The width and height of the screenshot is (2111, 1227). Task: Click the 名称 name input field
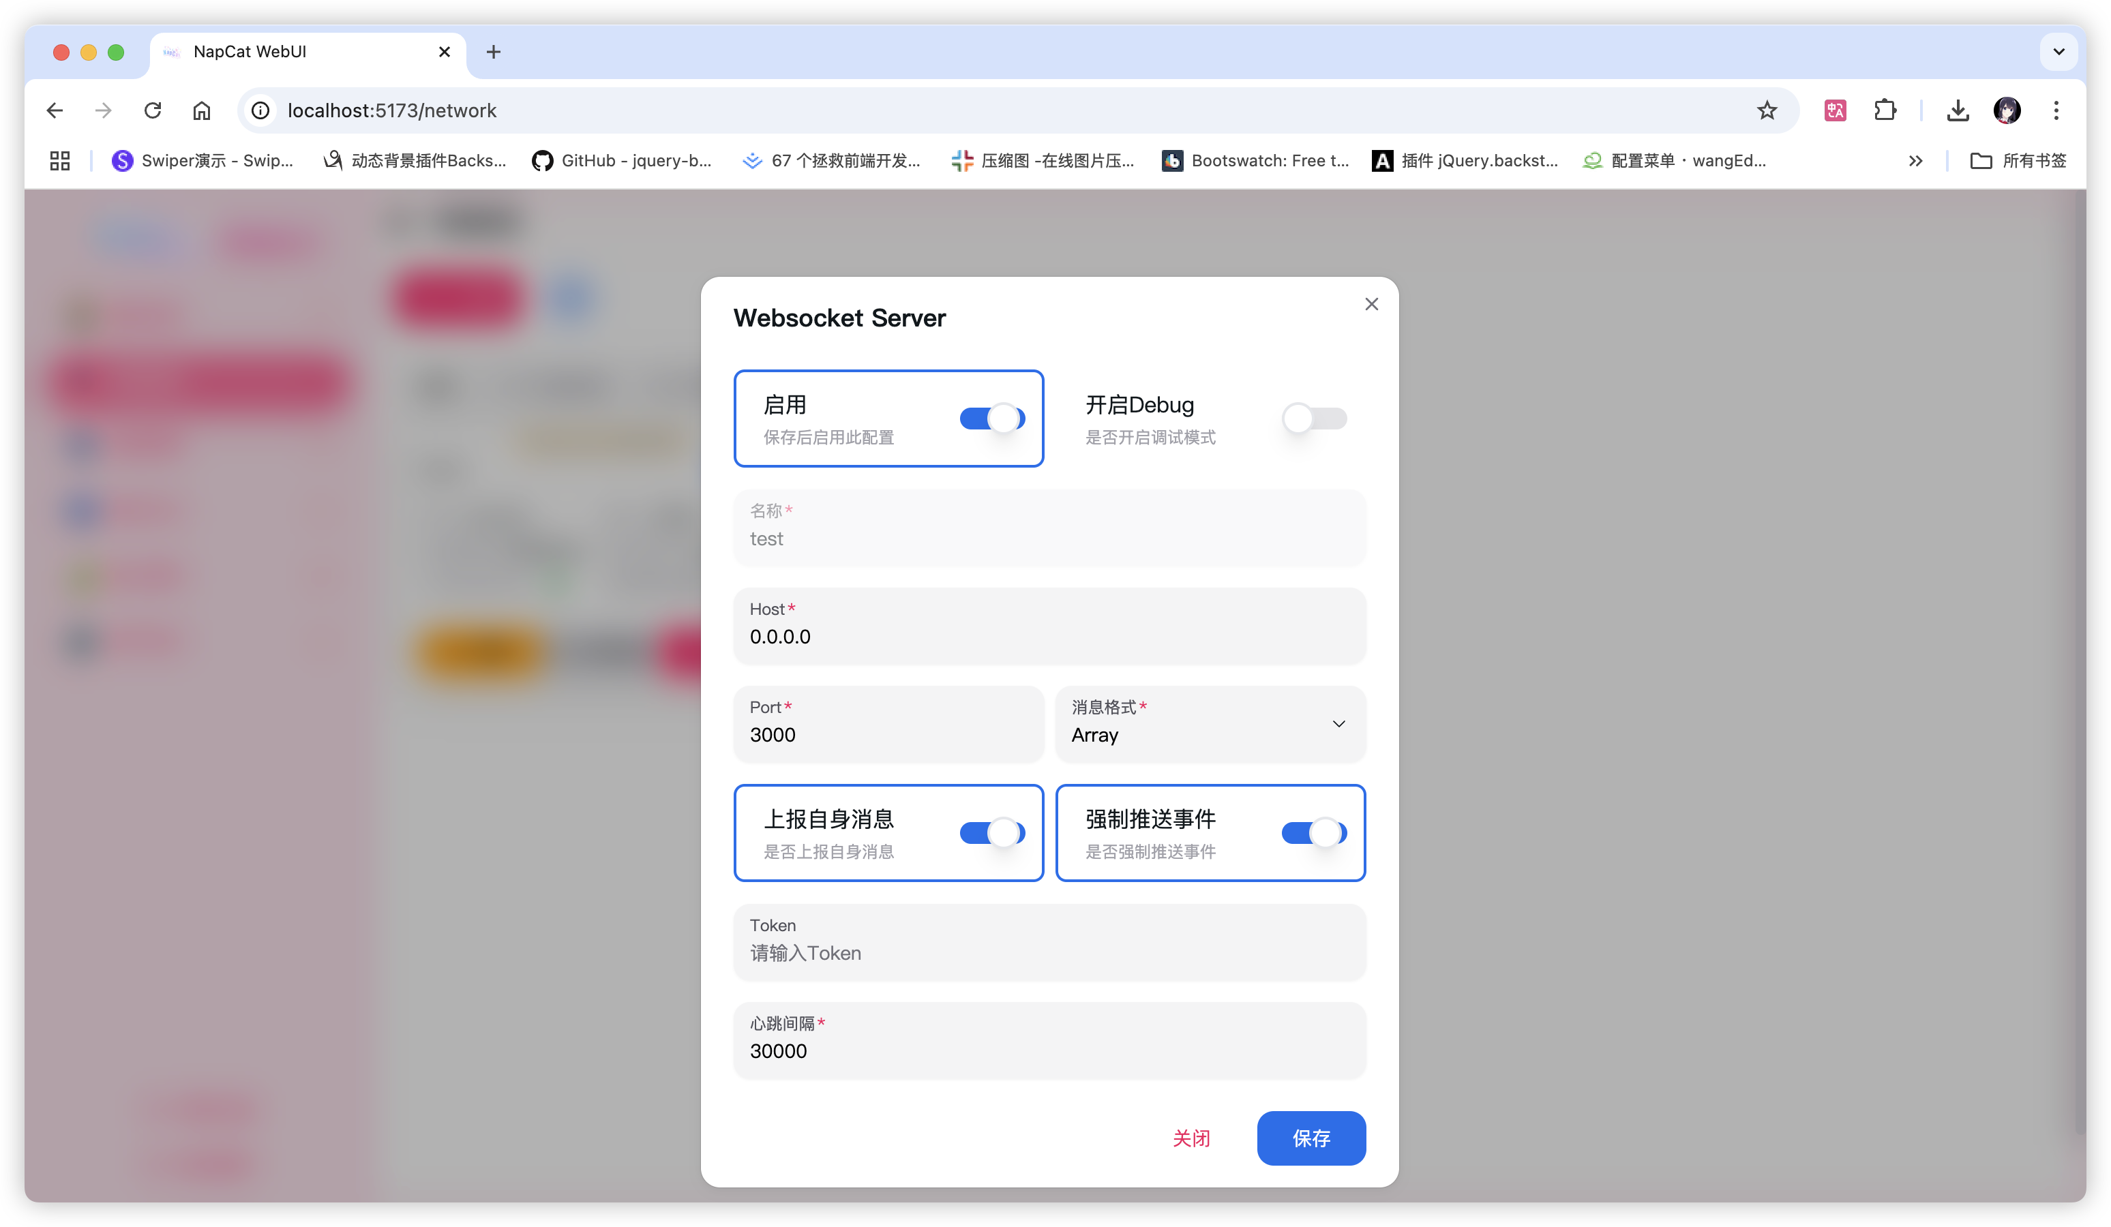[x=1049, y=527]
